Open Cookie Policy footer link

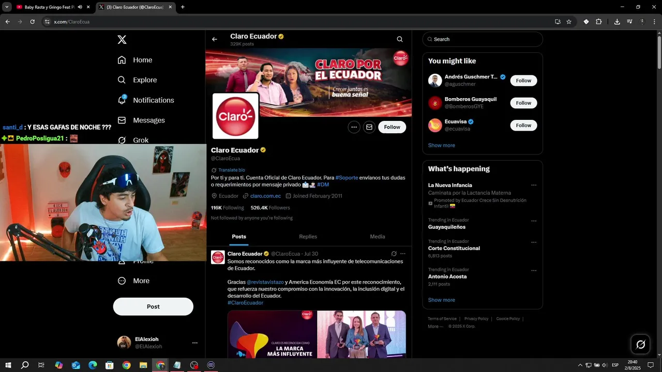coord(508,319)
